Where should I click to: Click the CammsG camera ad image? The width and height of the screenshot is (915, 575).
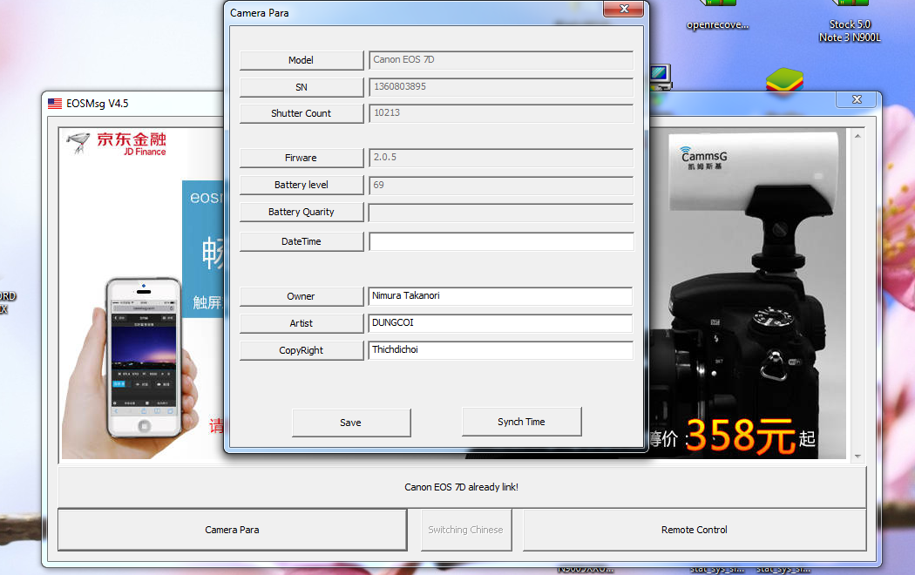pyautogui.click(x=748, y=294)
